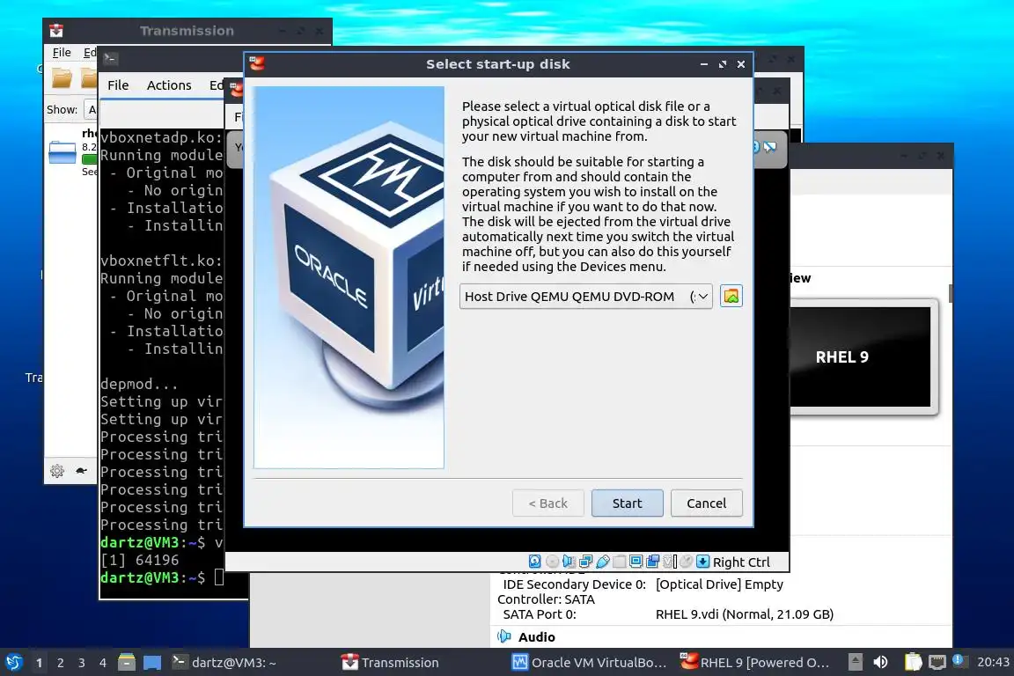1014x676 pixels.
Task: Click the choose disk file folder icon
Action: [731, 297]
